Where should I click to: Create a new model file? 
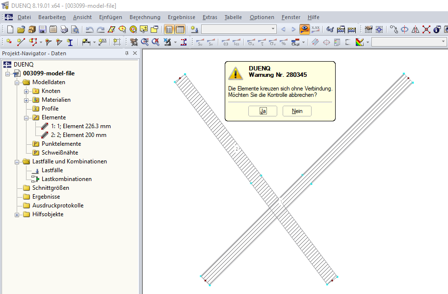click(x=10, y=29)
